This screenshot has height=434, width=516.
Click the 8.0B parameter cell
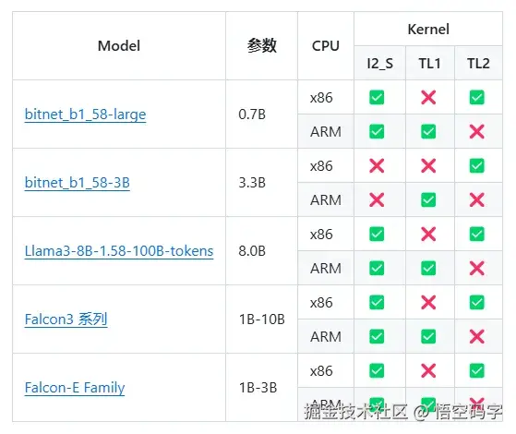(252, 251)
